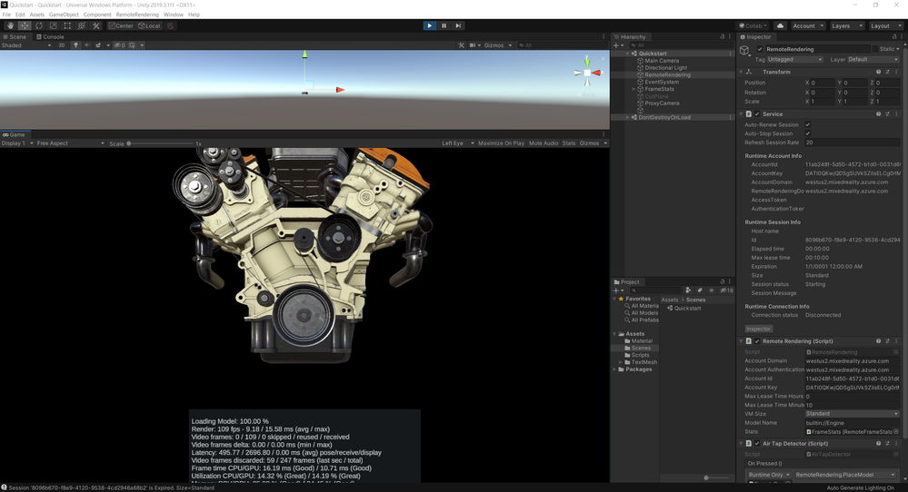Adjust the Game view Scale slider

160,143
